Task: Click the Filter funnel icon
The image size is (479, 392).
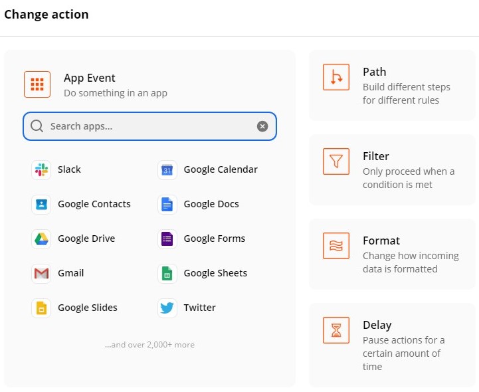Action: point(336,161)
